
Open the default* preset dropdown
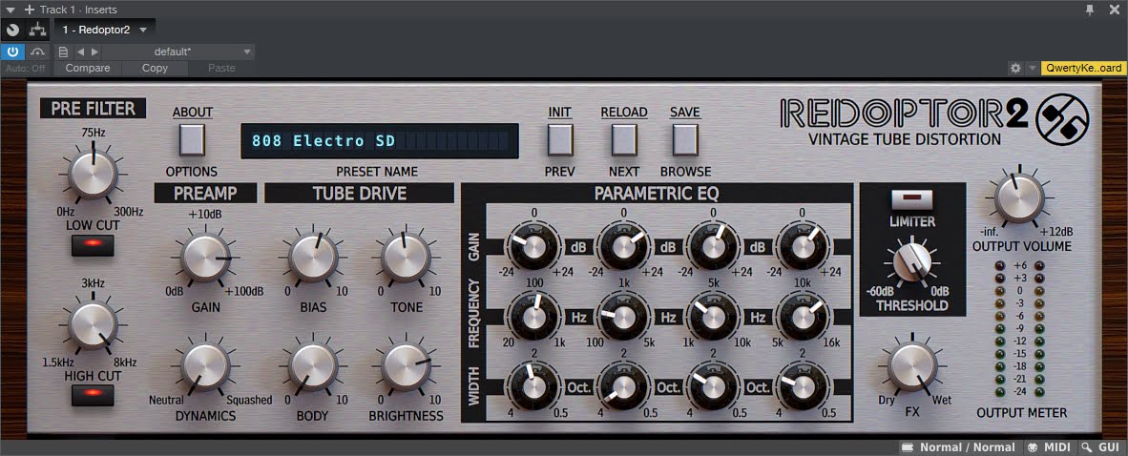pyautogui.click(x=179, y=52)
